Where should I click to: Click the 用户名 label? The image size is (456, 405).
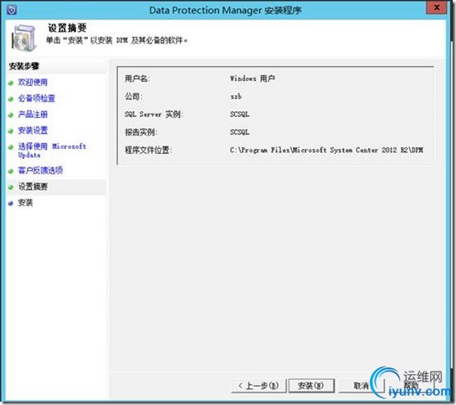(137, 79)
